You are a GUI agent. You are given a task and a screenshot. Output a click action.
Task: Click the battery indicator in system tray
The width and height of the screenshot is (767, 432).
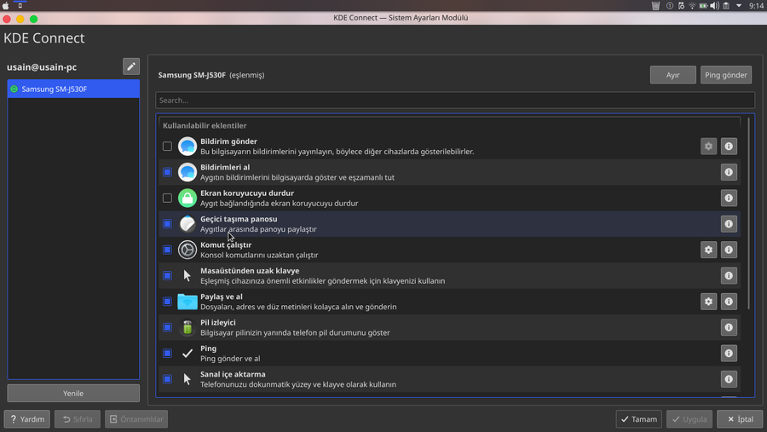(703, 6)
